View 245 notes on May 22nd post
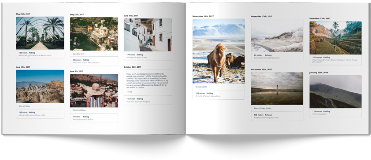371x160 pixels. tap(77, 60)
